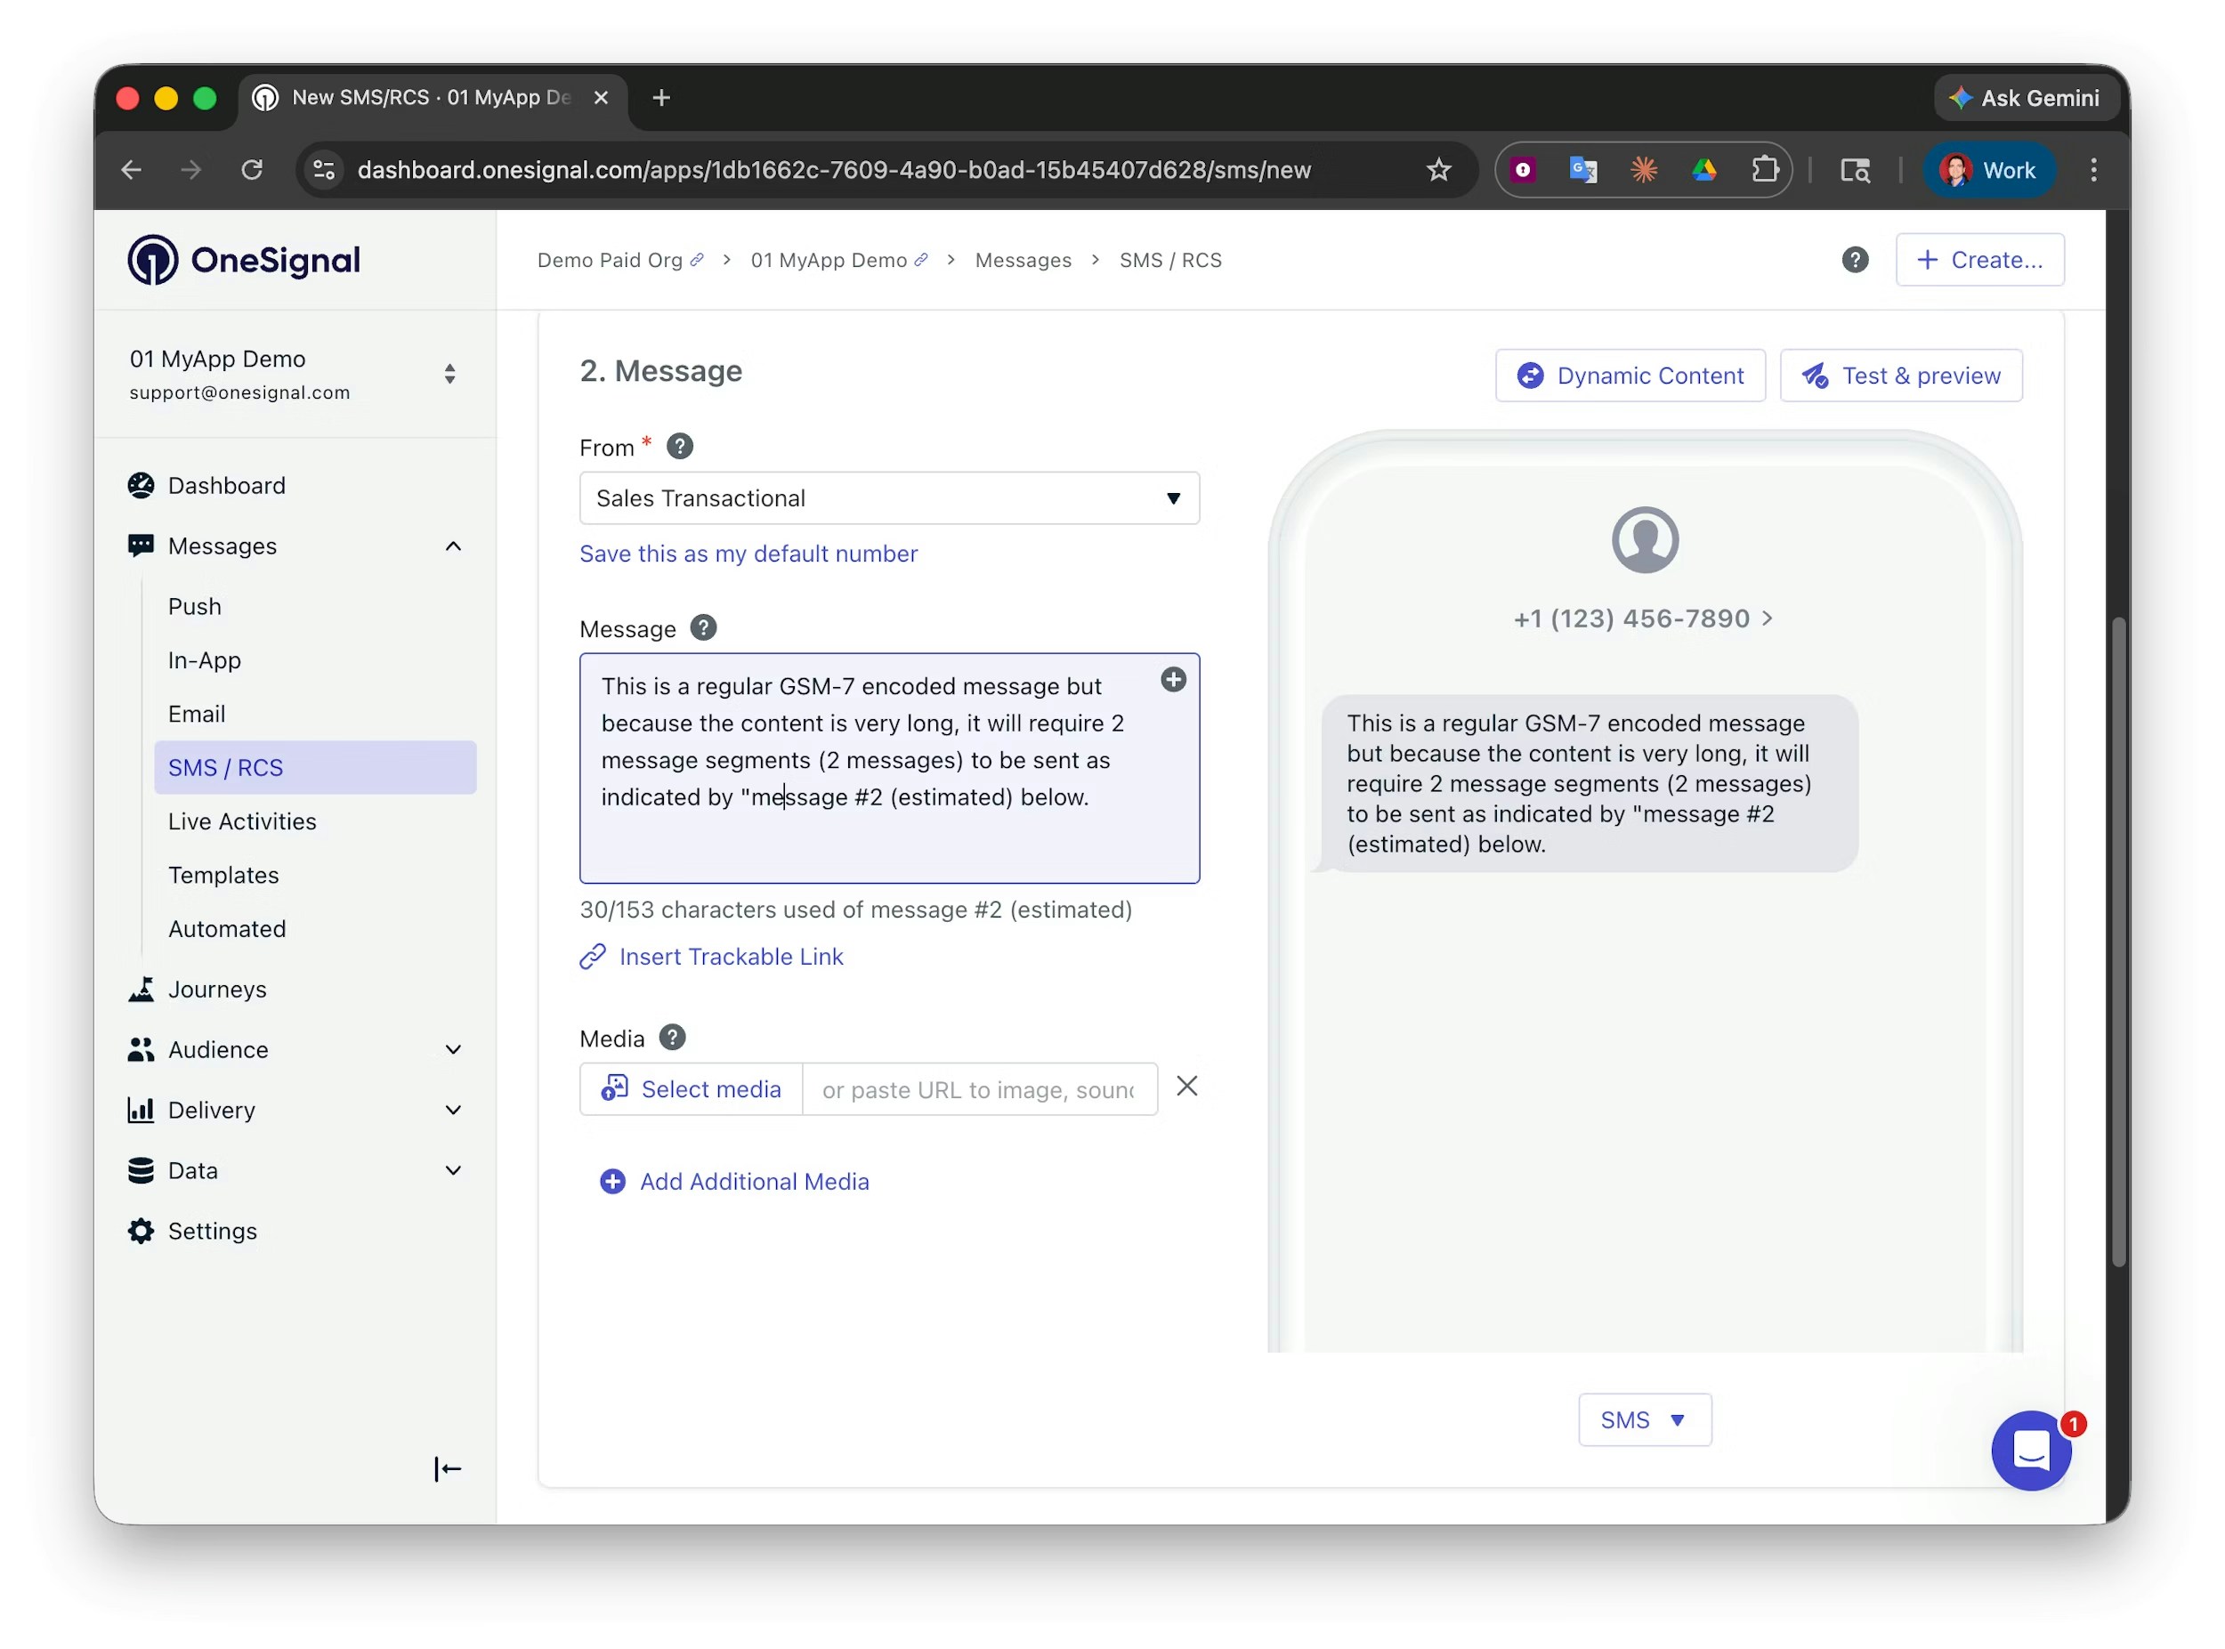Go to Push messages
This screenshot has height=1649, width=2225.
point(195,607)
